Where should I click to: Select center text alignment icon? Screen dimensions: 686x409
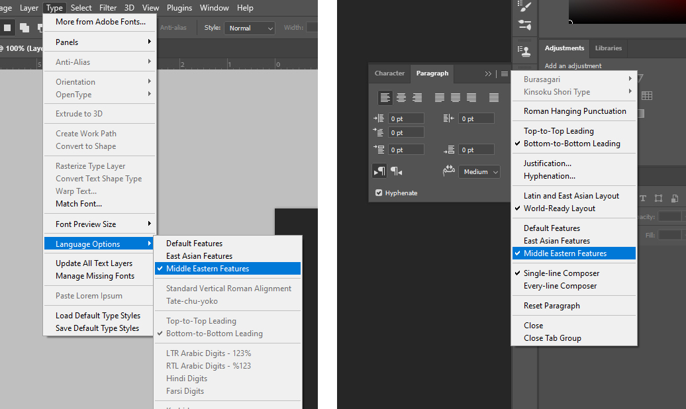point(401,97)
